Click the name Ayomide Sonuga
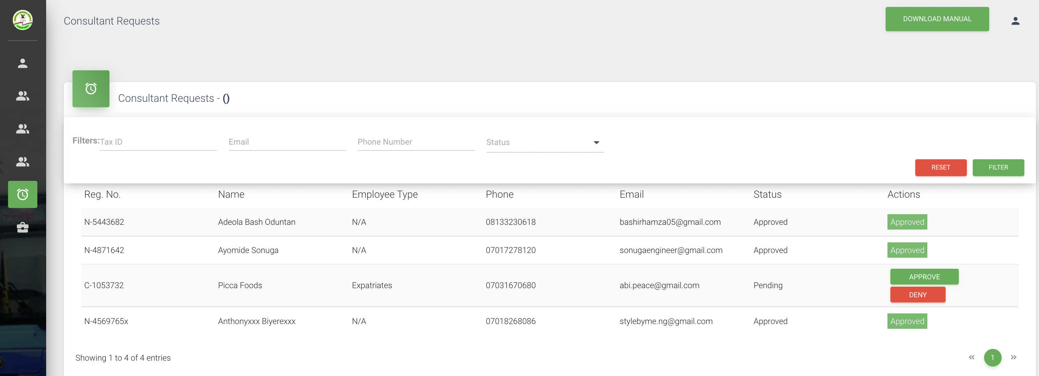This screenshot has width=1039, height=376. click(x=248, y=250)
